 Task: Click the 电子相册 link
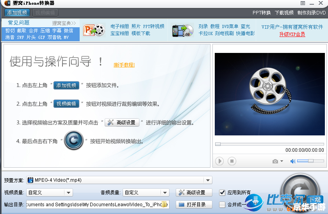point(119,26)
